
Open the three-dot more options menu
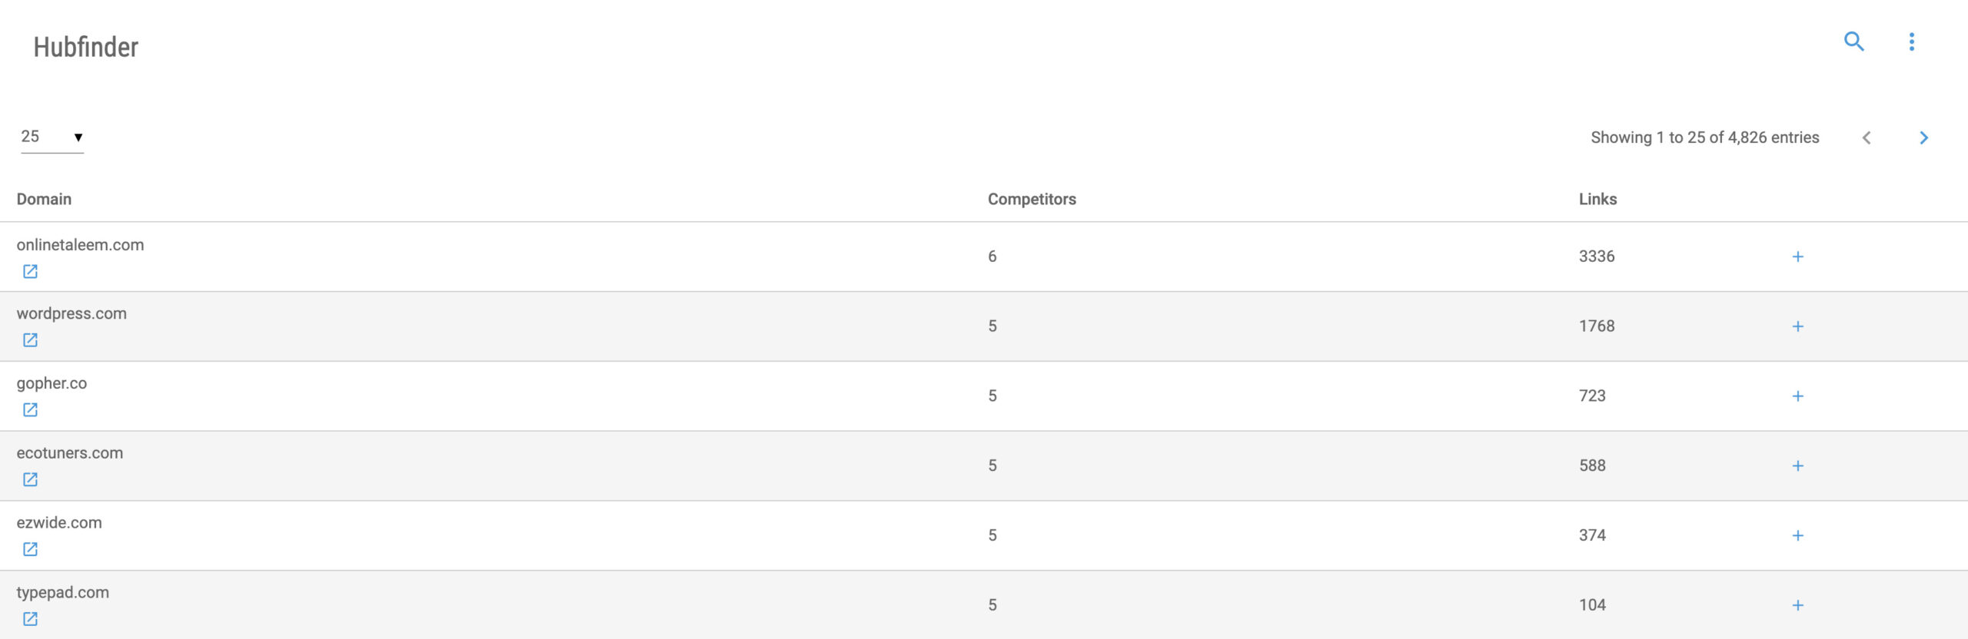[1912, 41]
